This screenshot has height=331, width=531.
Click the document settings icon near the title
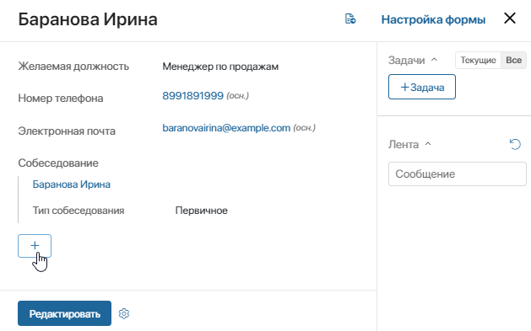(x=350, y=19)
